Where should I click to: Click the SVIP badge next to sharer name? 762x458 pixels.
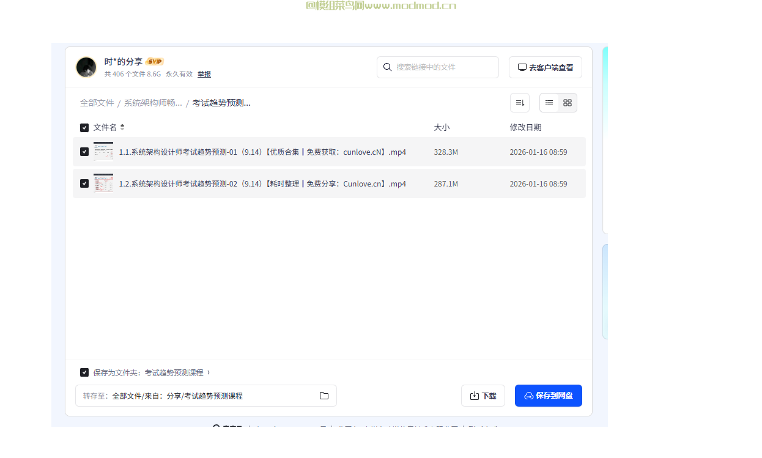(155, 61)
